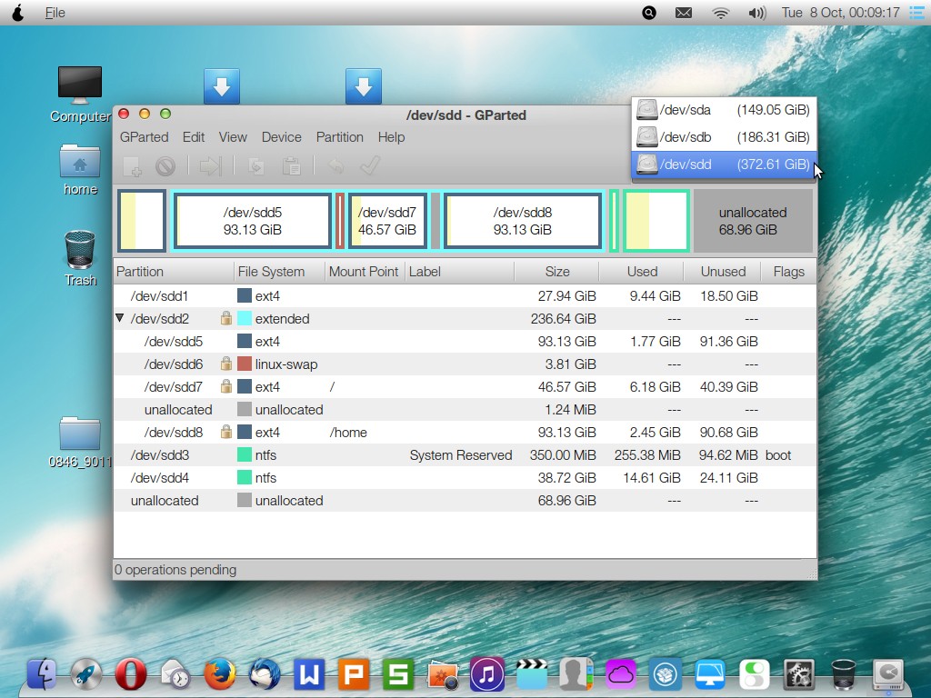The width and height of the screenshot is (931, 698).
Task: Click the cyan extended color swatch
Action: tap(244, 318)
